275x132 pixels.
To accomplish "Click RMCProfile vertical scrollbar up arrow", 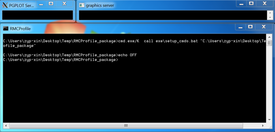I will pos(269,36).
